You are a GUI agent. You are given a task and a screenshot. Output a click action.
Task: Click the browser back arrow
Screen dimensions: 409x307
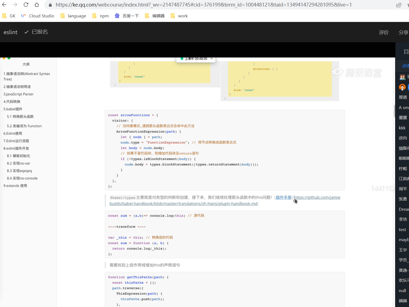[4, 5]
